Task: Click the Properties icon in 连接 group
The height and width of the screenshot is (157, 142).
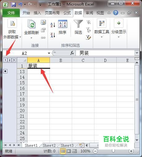Action: pos(43,30)
